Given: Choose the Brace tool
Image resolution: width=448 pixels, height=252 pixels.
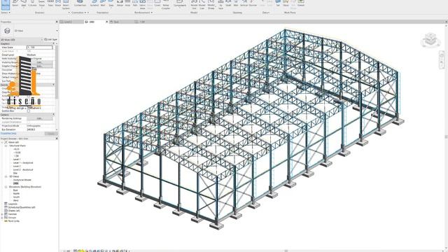Looking at the screenshot, I should coord(58,3).
